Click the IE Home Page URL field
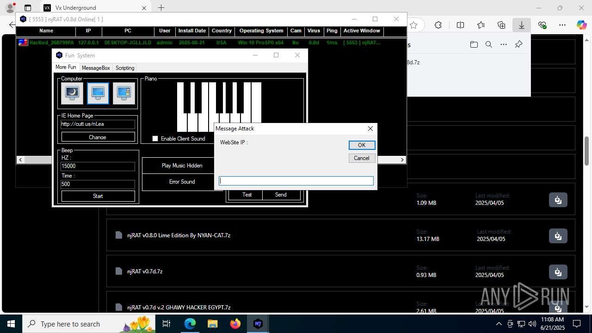This screenshot has height=333, width=592. 98,124
